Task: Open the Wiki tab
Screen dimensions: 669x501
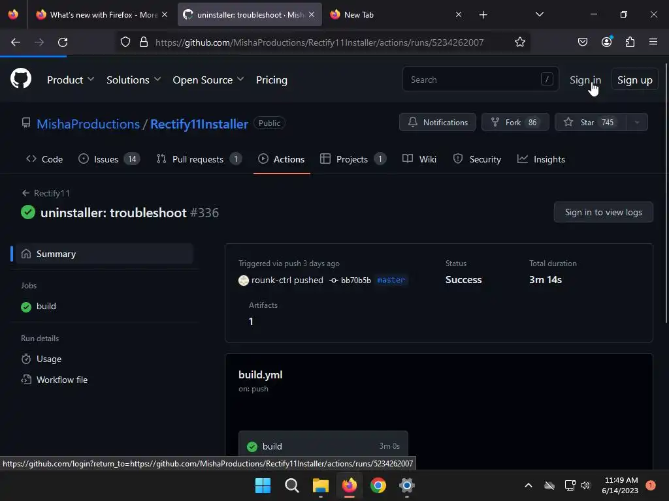Action: [x=419, y=159]
